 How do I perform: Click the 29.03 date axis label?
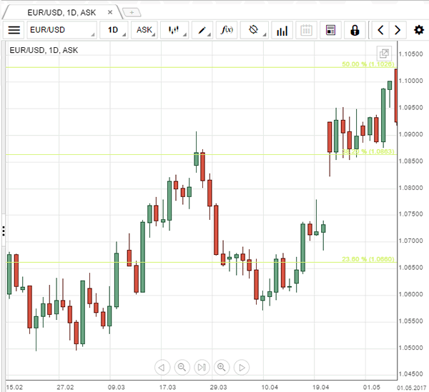pos(218,387)
